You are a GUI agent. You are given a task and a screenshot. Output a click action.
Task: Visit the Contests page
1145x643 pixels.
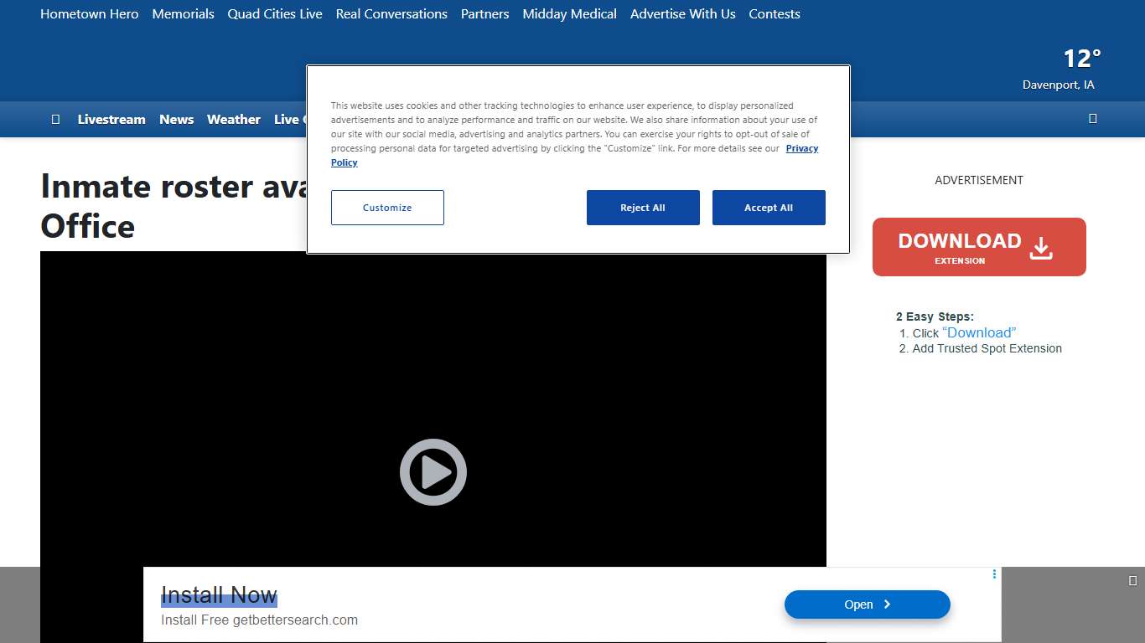(774, 14)
